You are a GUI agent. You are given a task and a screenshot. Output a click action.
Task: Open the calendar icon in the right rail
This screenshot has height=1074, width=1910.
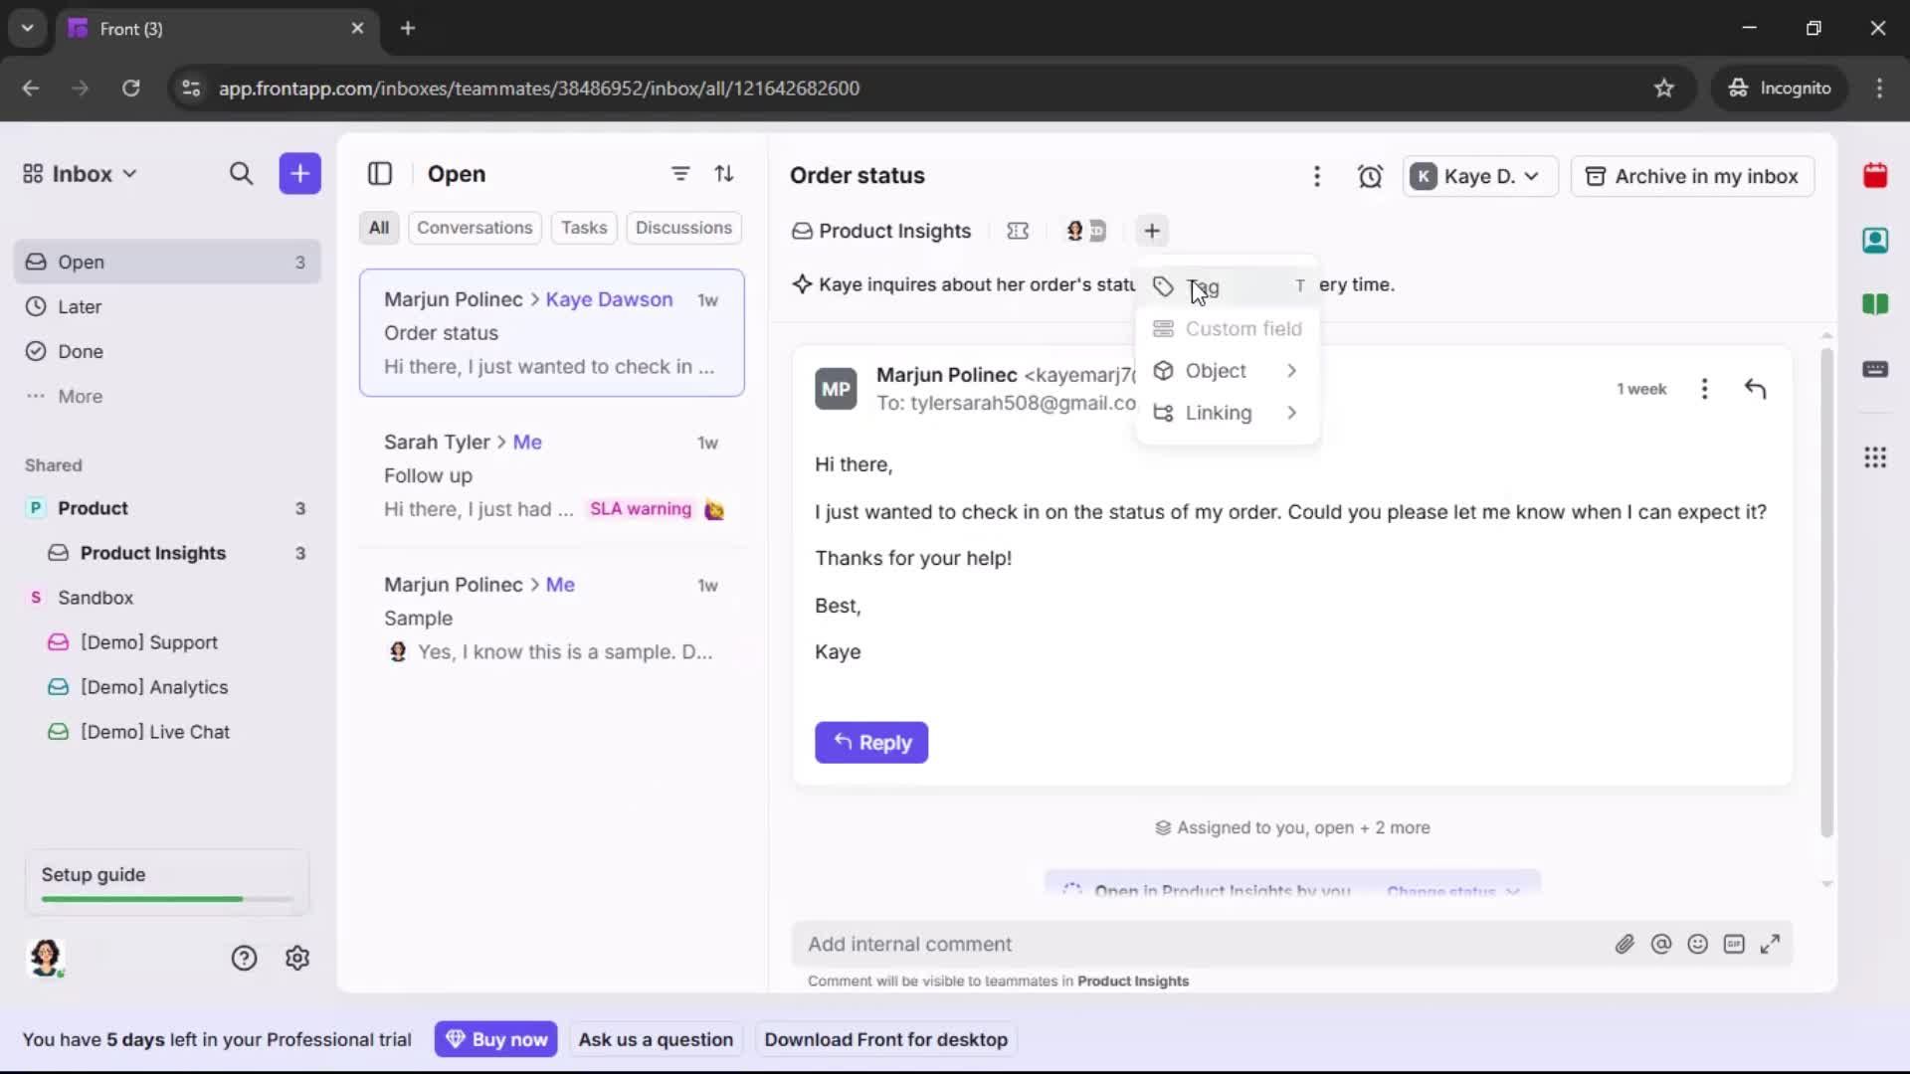1876,175
